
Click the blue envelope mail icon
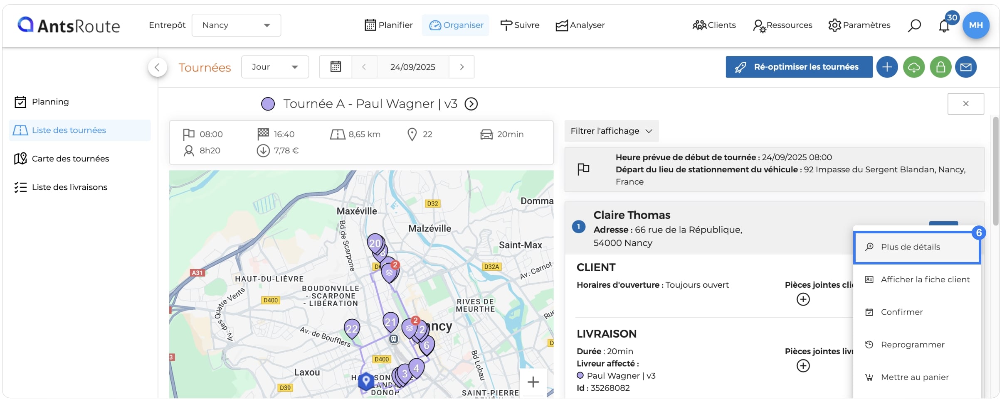[x=966, y=67]
